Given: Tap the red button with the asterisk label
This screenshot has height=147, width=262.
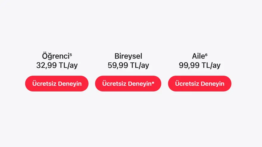Looking at the screenshot, I should 128,83.
